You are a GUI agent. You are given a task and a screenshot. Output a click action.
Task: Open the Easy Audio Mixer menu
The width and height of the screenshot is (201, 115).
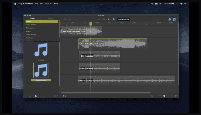point(26,4)
